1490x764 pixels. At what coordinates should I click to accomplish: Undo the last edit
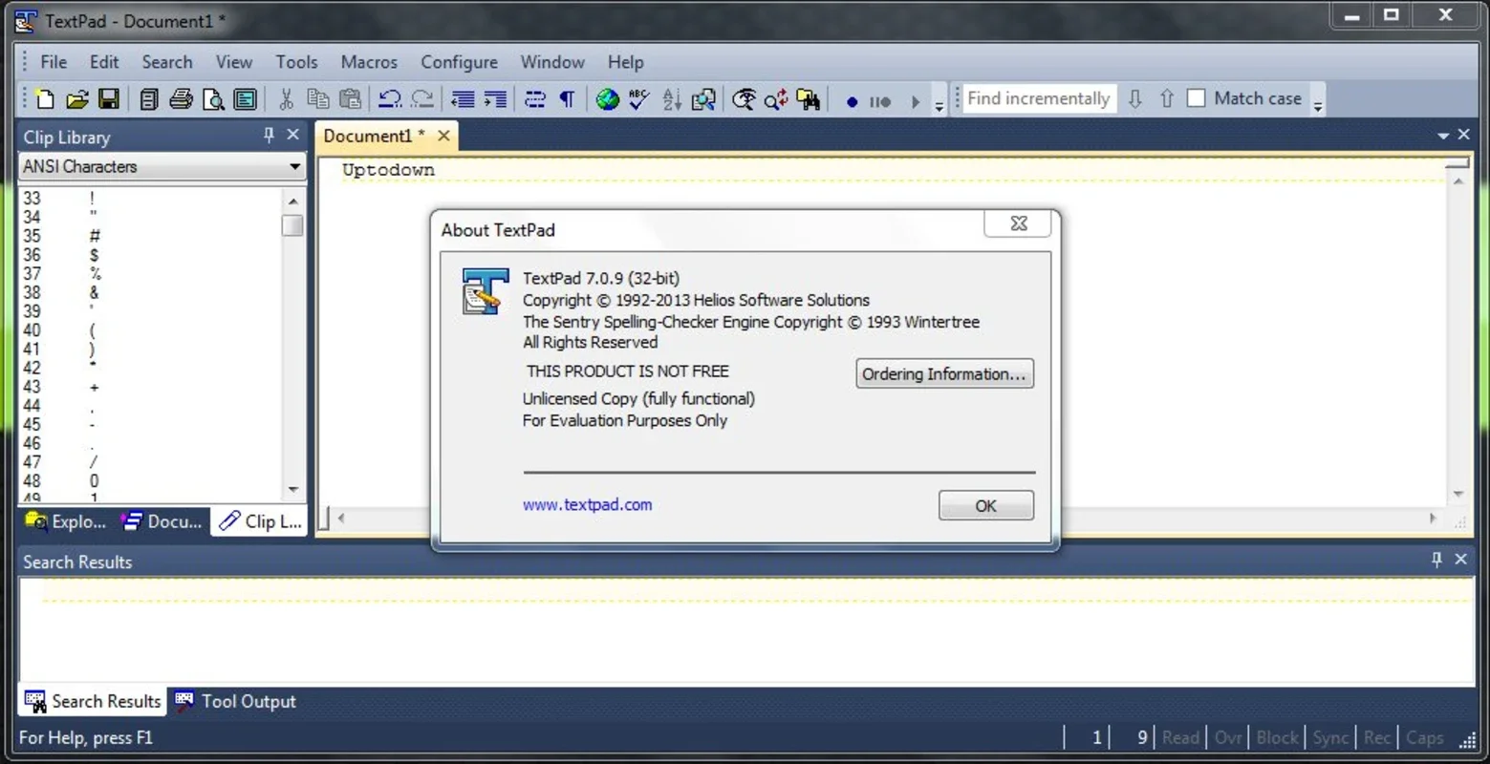coord(390,99)
